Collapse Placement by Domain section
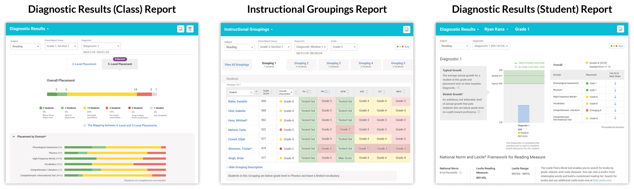 [14, 137]
